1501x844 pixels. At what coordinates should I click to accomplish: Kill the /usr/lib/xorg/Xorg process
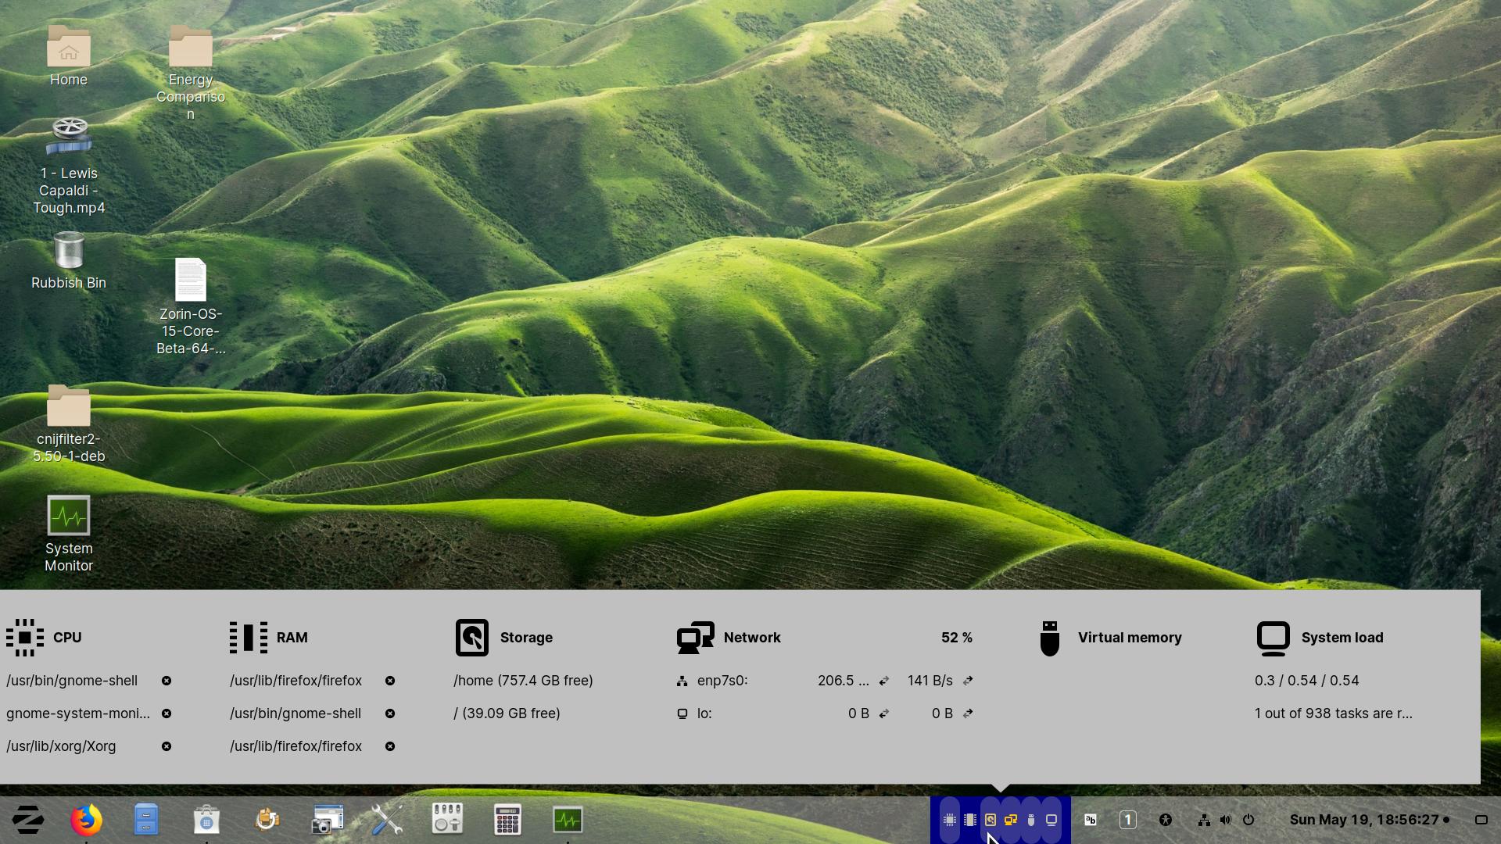pyautogui.click(x=167, y=746)
